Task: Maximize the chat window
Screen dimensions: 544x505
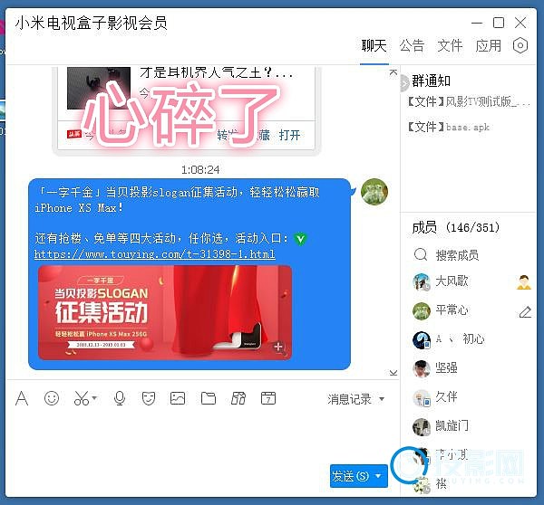Action: (x=499, y=23)
